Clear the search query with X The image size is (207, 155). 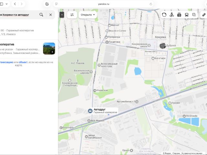click(x=50, y=15)
